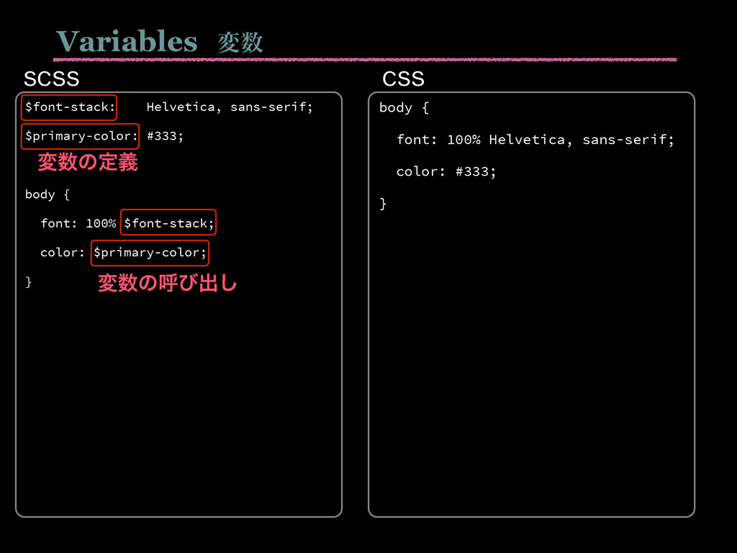Select 'Helvetica, sans-serif;' in the SCSS panel

click(x=230, y=107)
